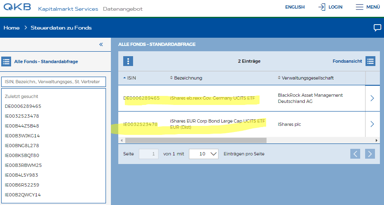Screen dimensions: 384x205
Task: Open Kapitalmarkt Services section
Action: [68, 9]
